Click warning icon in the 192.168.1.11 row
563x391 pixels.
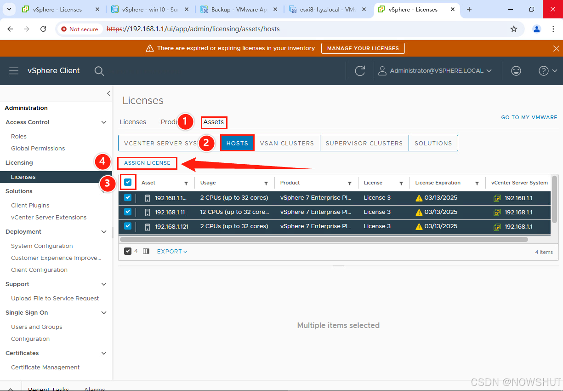pyautogui.click(x=419, y=213)
